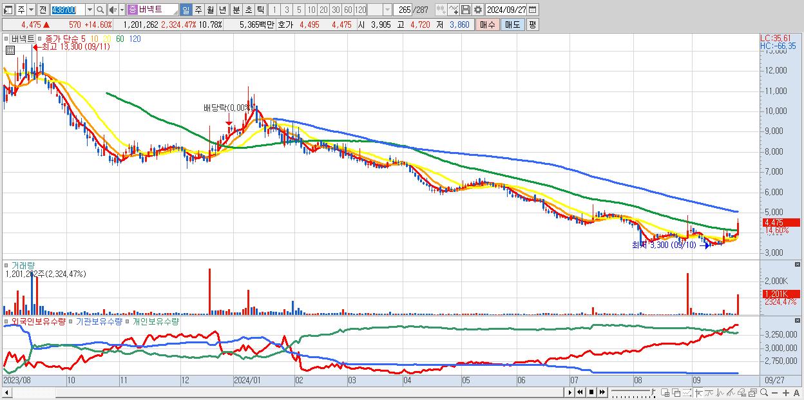This screenshot has width=804, height=400.
Task: Click the add-indicator crosshair icon beside save
Action: [x=454, y=10]
